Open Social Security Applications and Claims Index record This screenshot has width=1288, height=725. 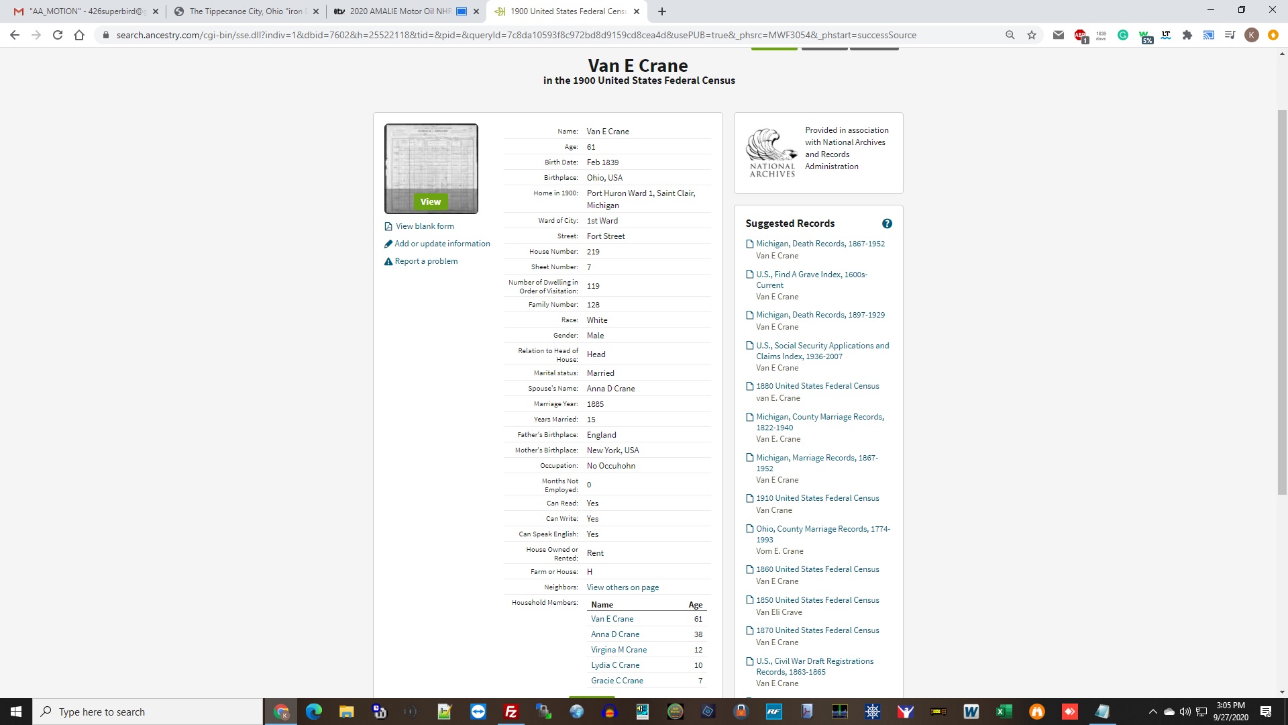point(822,351)
